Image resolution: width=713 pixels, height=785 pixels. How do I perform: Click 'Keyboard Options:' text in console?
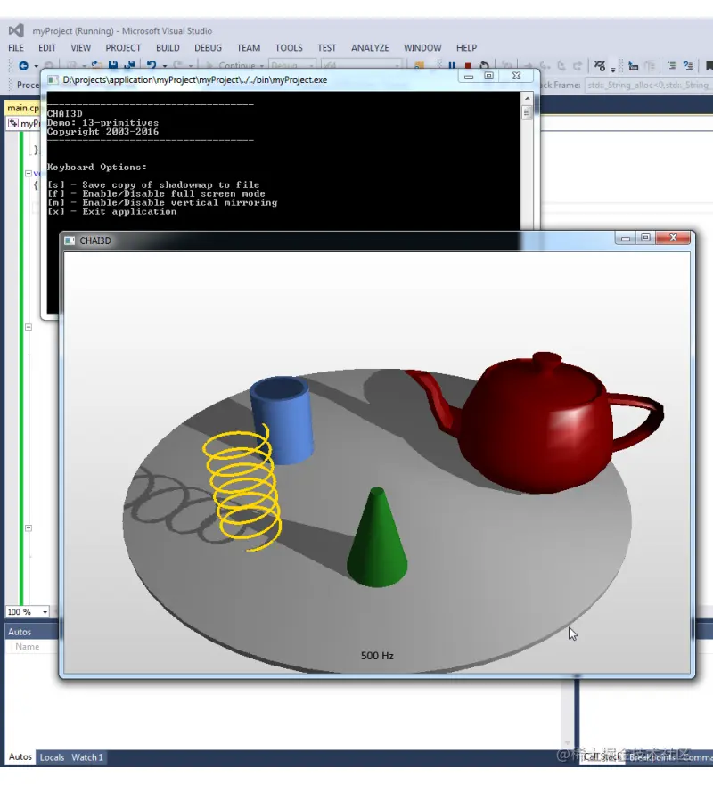[96, 168]
